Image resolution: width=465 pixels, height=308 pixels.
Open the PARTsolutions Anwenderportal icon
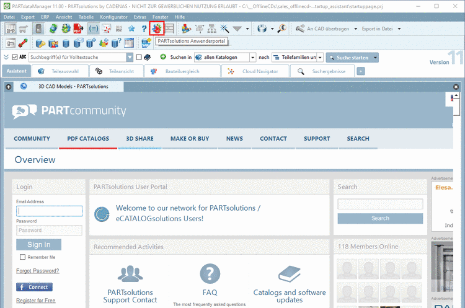(x=157, y=29)
